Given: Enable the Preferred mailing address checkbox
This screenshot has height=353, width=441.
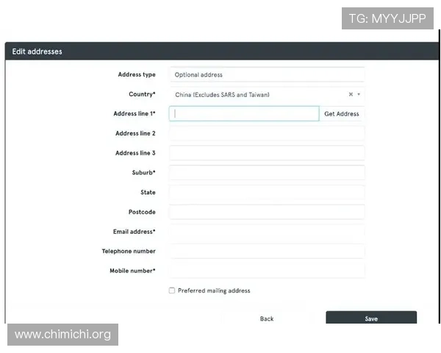Looking at the screenshot, I should click(x=172, y=290).
